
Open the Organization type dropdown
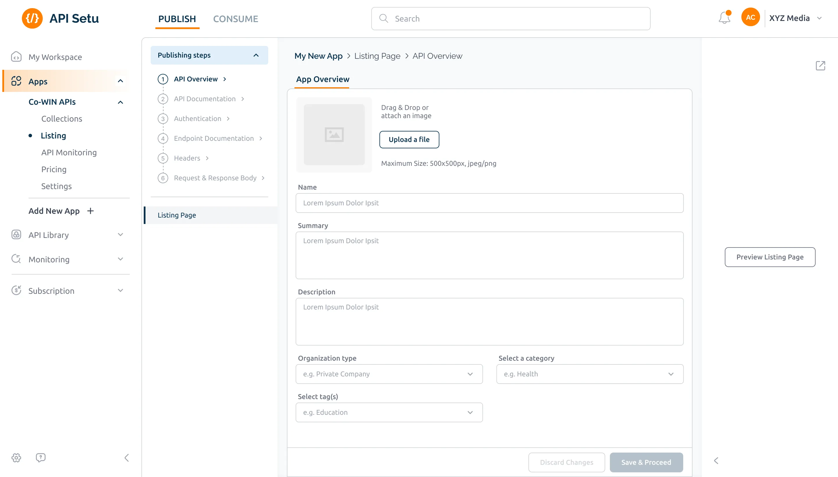pos(389,374)
